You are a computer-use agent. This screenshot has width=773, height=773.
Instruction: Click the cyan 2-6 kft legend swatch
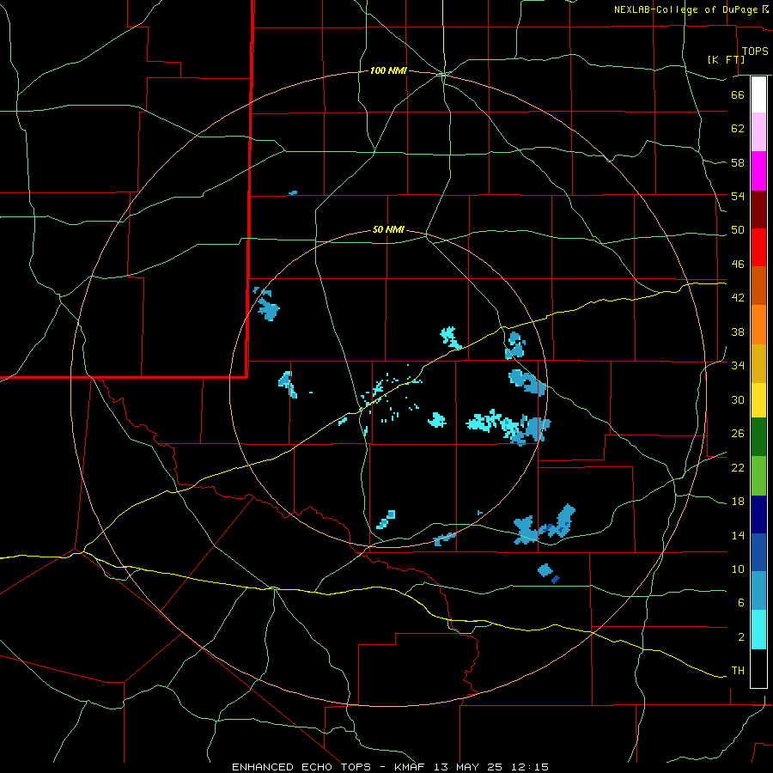(x=758, y=630)
